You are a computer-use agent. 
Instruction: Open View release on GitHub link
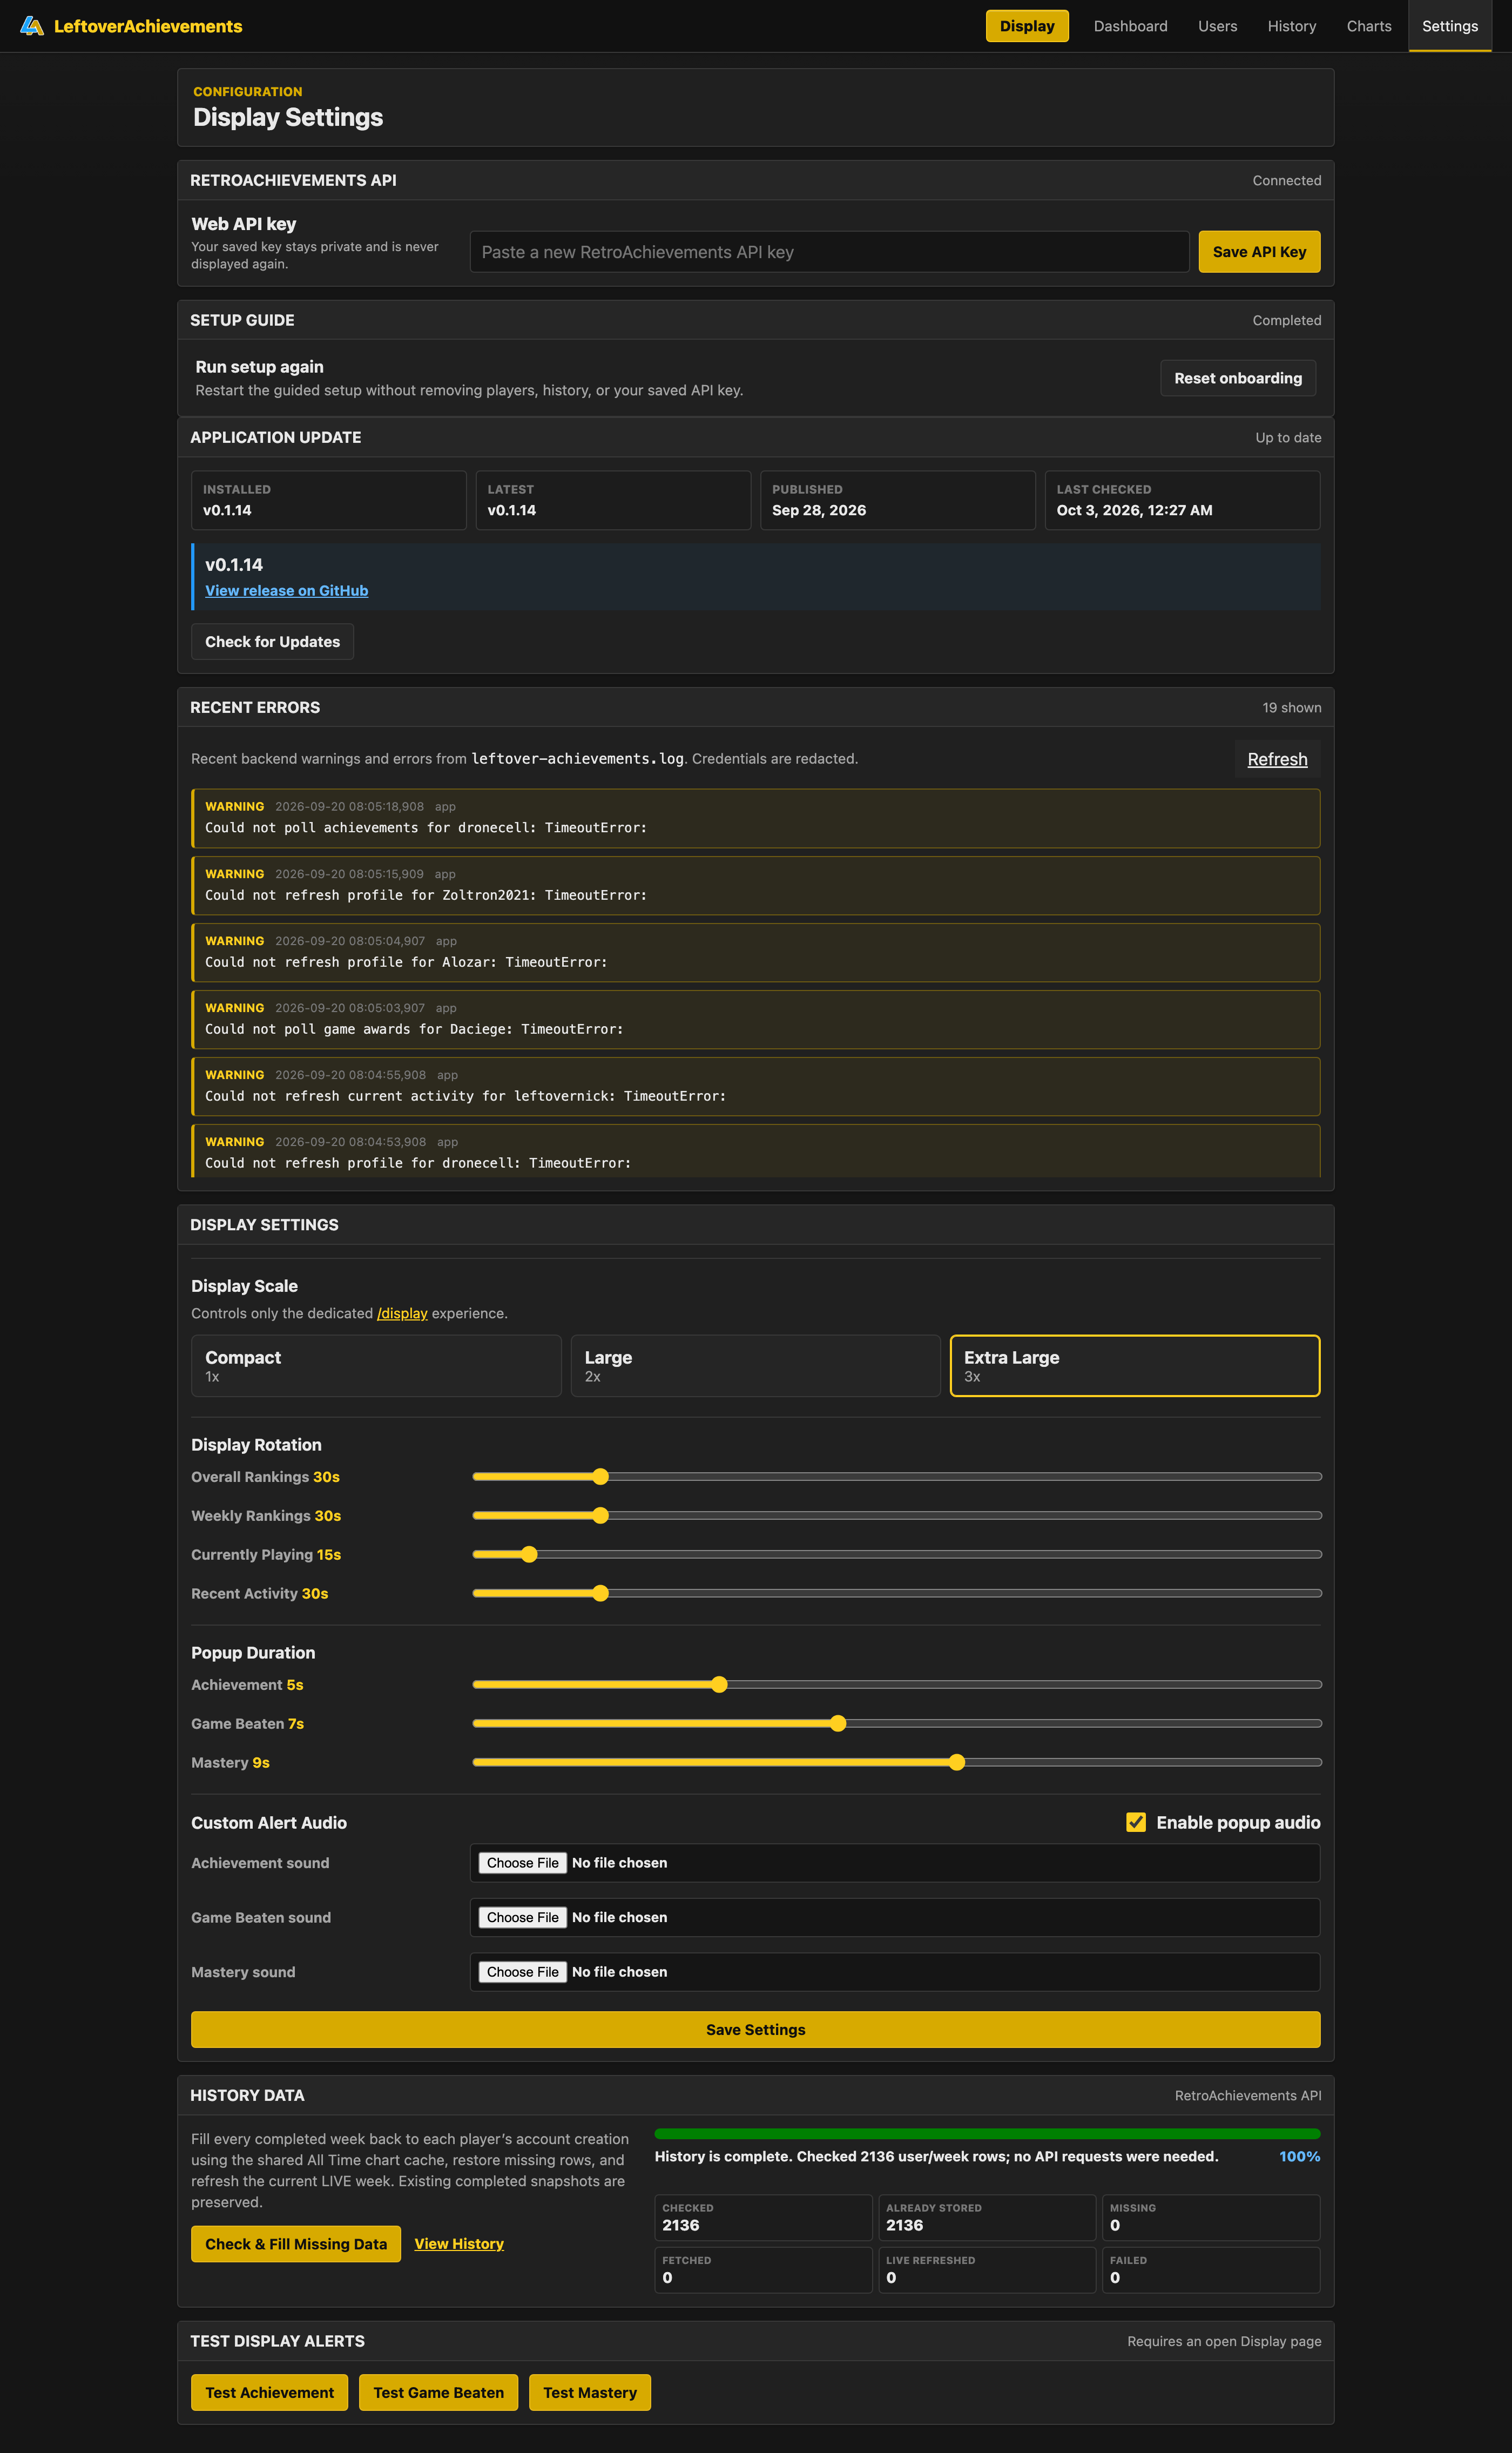[x=286, y=591]
